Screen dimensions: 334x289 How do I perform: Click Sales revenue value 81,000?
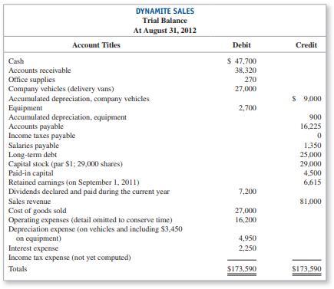311,202
